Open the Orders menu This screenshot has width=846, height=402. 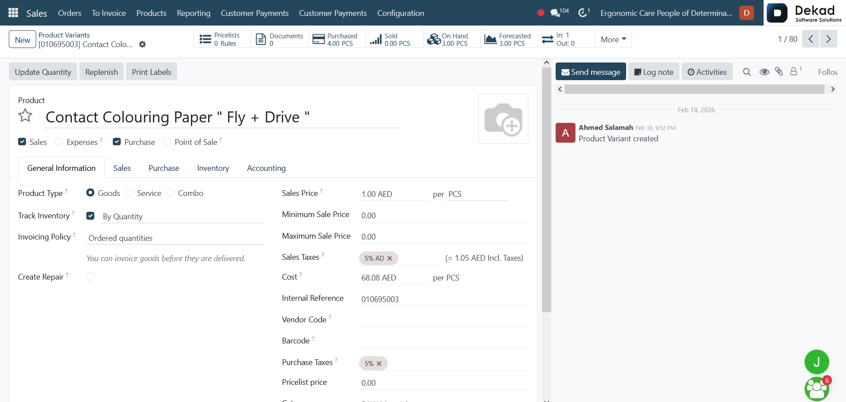(x=70, y=13)
